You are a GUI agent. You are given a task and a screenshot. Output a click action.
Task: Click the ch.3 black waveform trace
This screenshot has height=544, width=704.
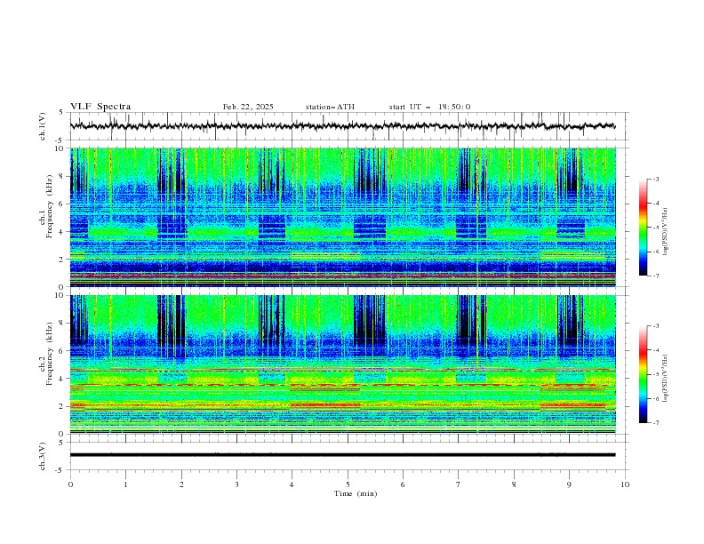[x=342, y=455]
